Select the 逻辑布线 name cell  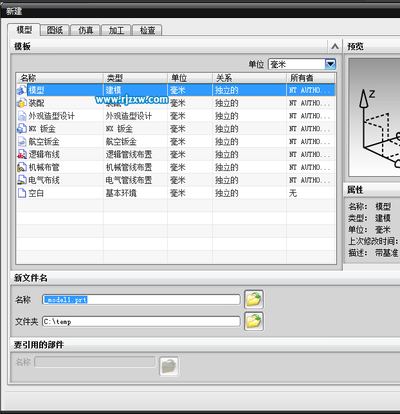pos(44,154)
